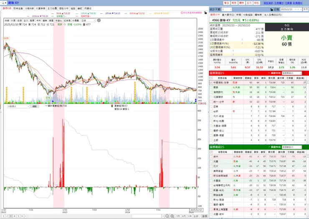
Task: Expand more pages arrow after page 6
Action: tap(25, 216)
